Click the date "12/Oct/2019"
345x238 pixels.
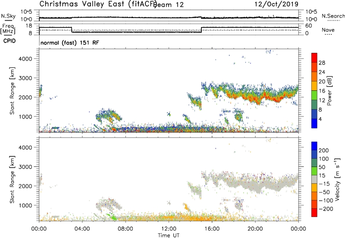click(x=276, y=4)
